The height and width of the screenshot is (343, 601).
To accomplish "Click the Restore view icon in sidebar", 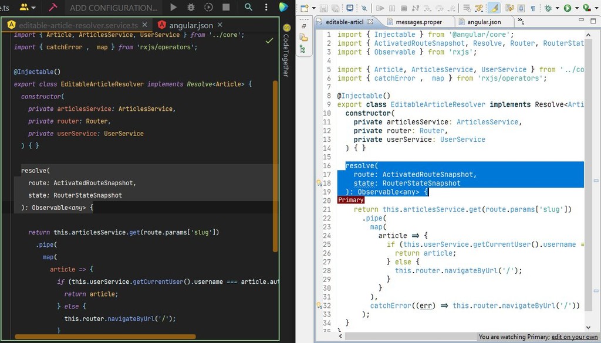I will [x=304, y=26].
